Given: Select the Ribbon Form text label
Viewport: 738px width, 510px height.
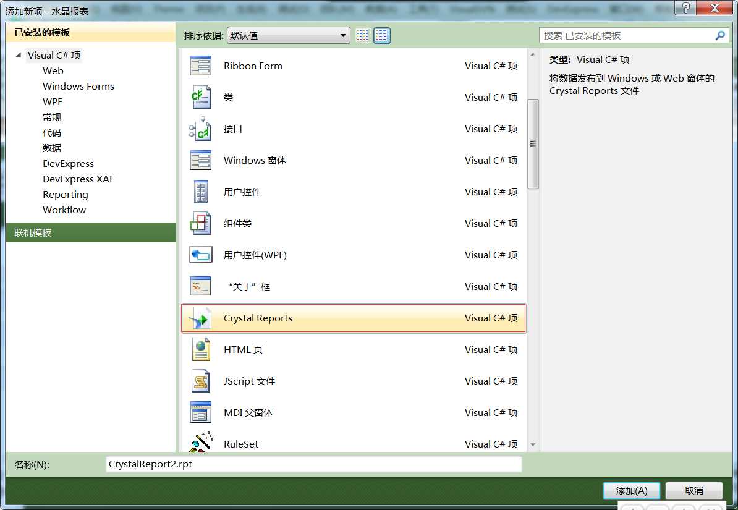Looking at the screenshot, I should pos(253,66).
